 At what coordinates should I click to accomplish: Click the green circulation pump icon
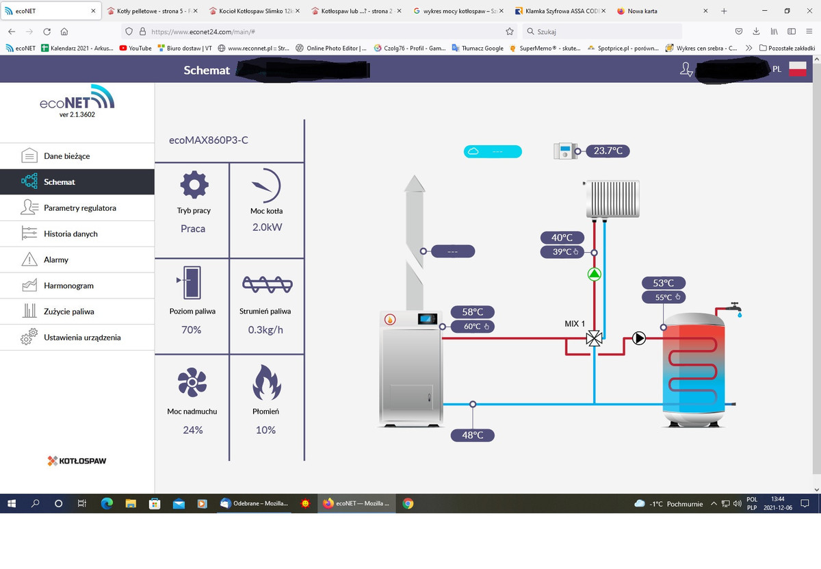pos(595,275)
